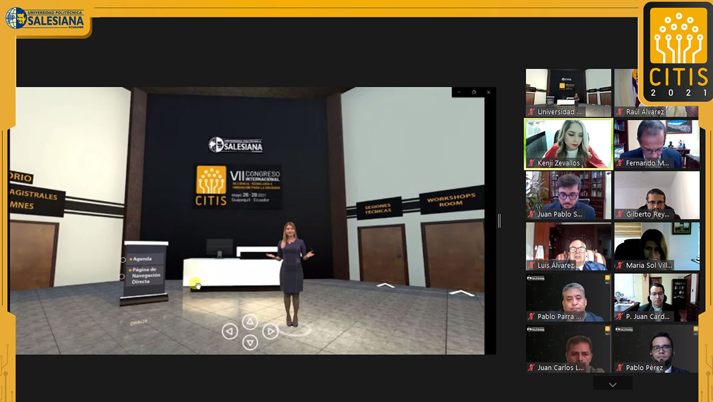Click Raúl Álvarez's muted microphone icon
Image resolution: width=713 pixels, height=402 pixels.
click(620, 112)
